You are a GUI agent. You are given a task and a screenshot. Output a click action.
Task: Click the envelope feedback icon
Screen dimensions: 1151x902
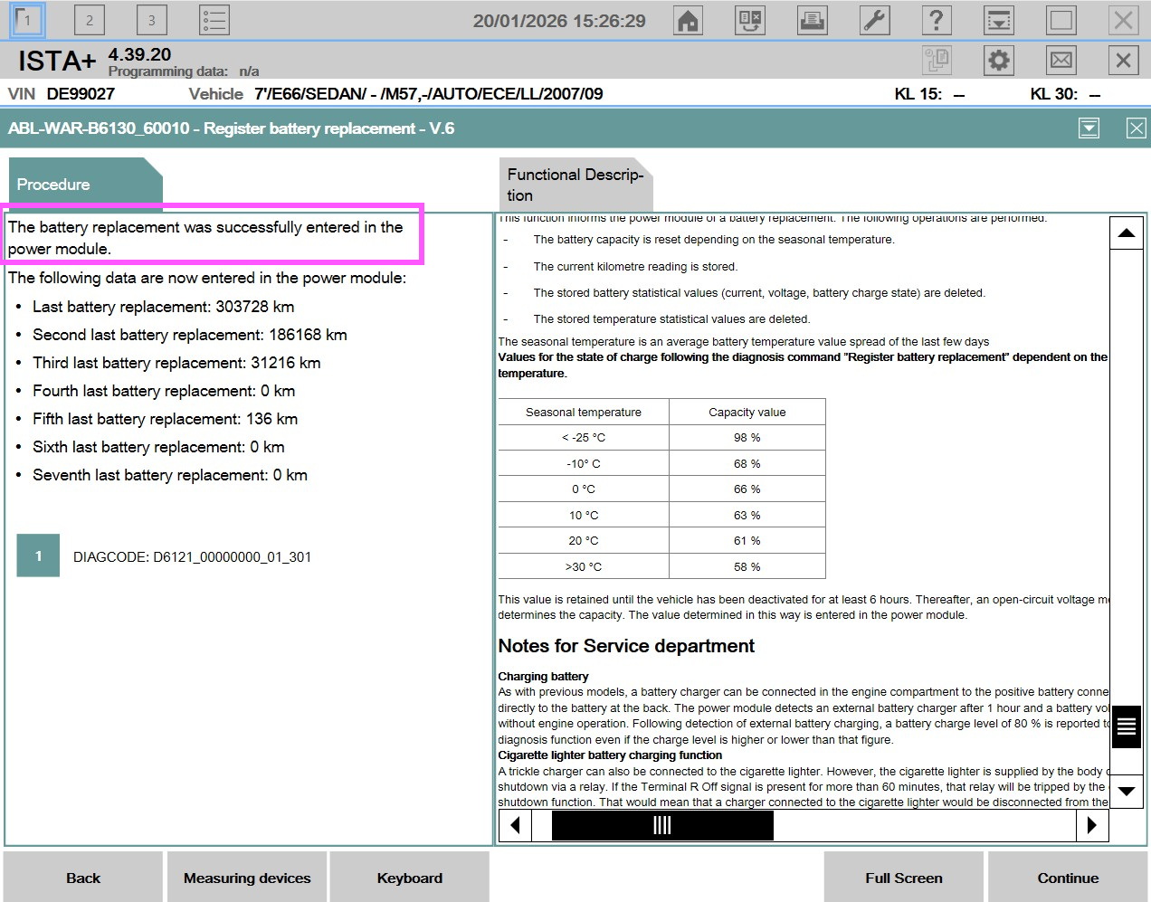click(1061, 61)
